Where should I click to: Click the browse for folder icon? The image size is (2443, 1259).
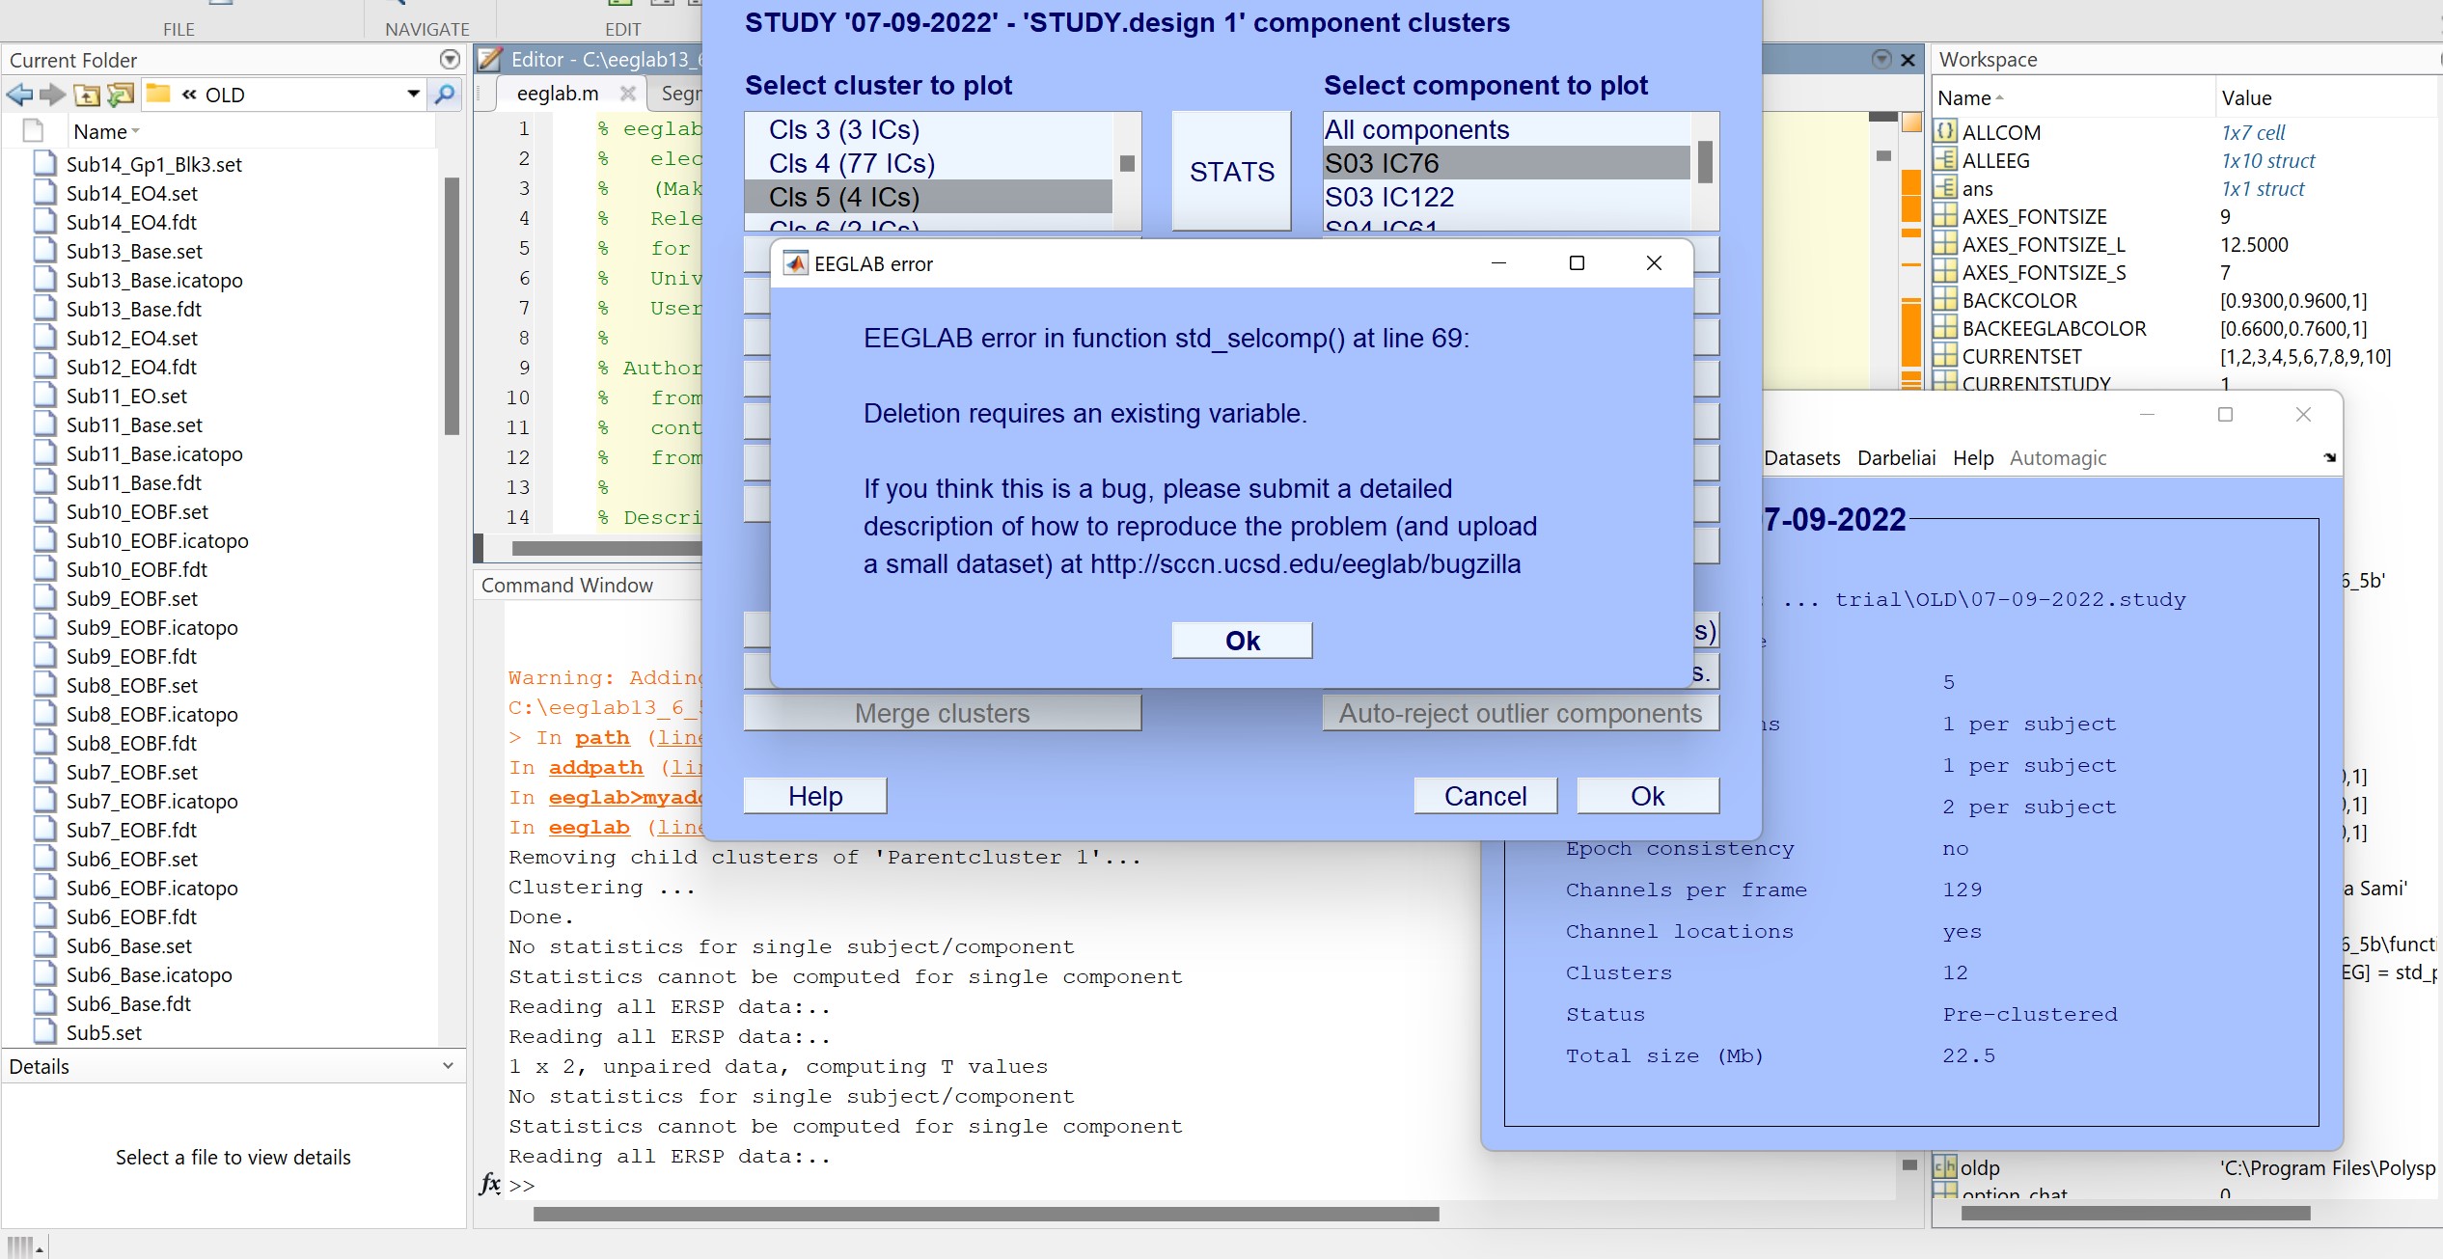click(120, 94)
